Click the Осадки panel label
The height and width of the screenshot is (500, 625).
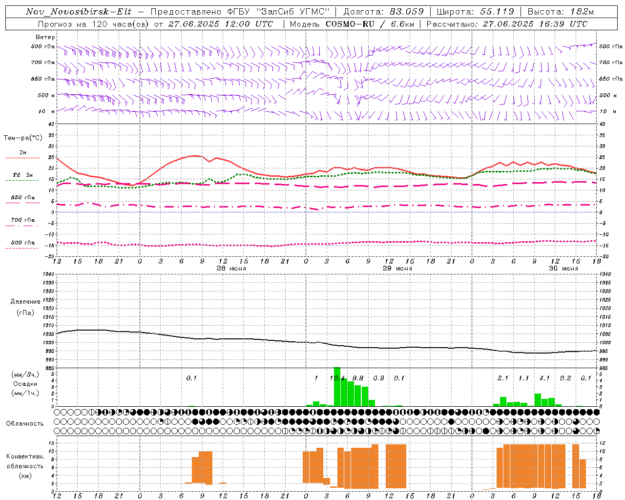[25, 384]
